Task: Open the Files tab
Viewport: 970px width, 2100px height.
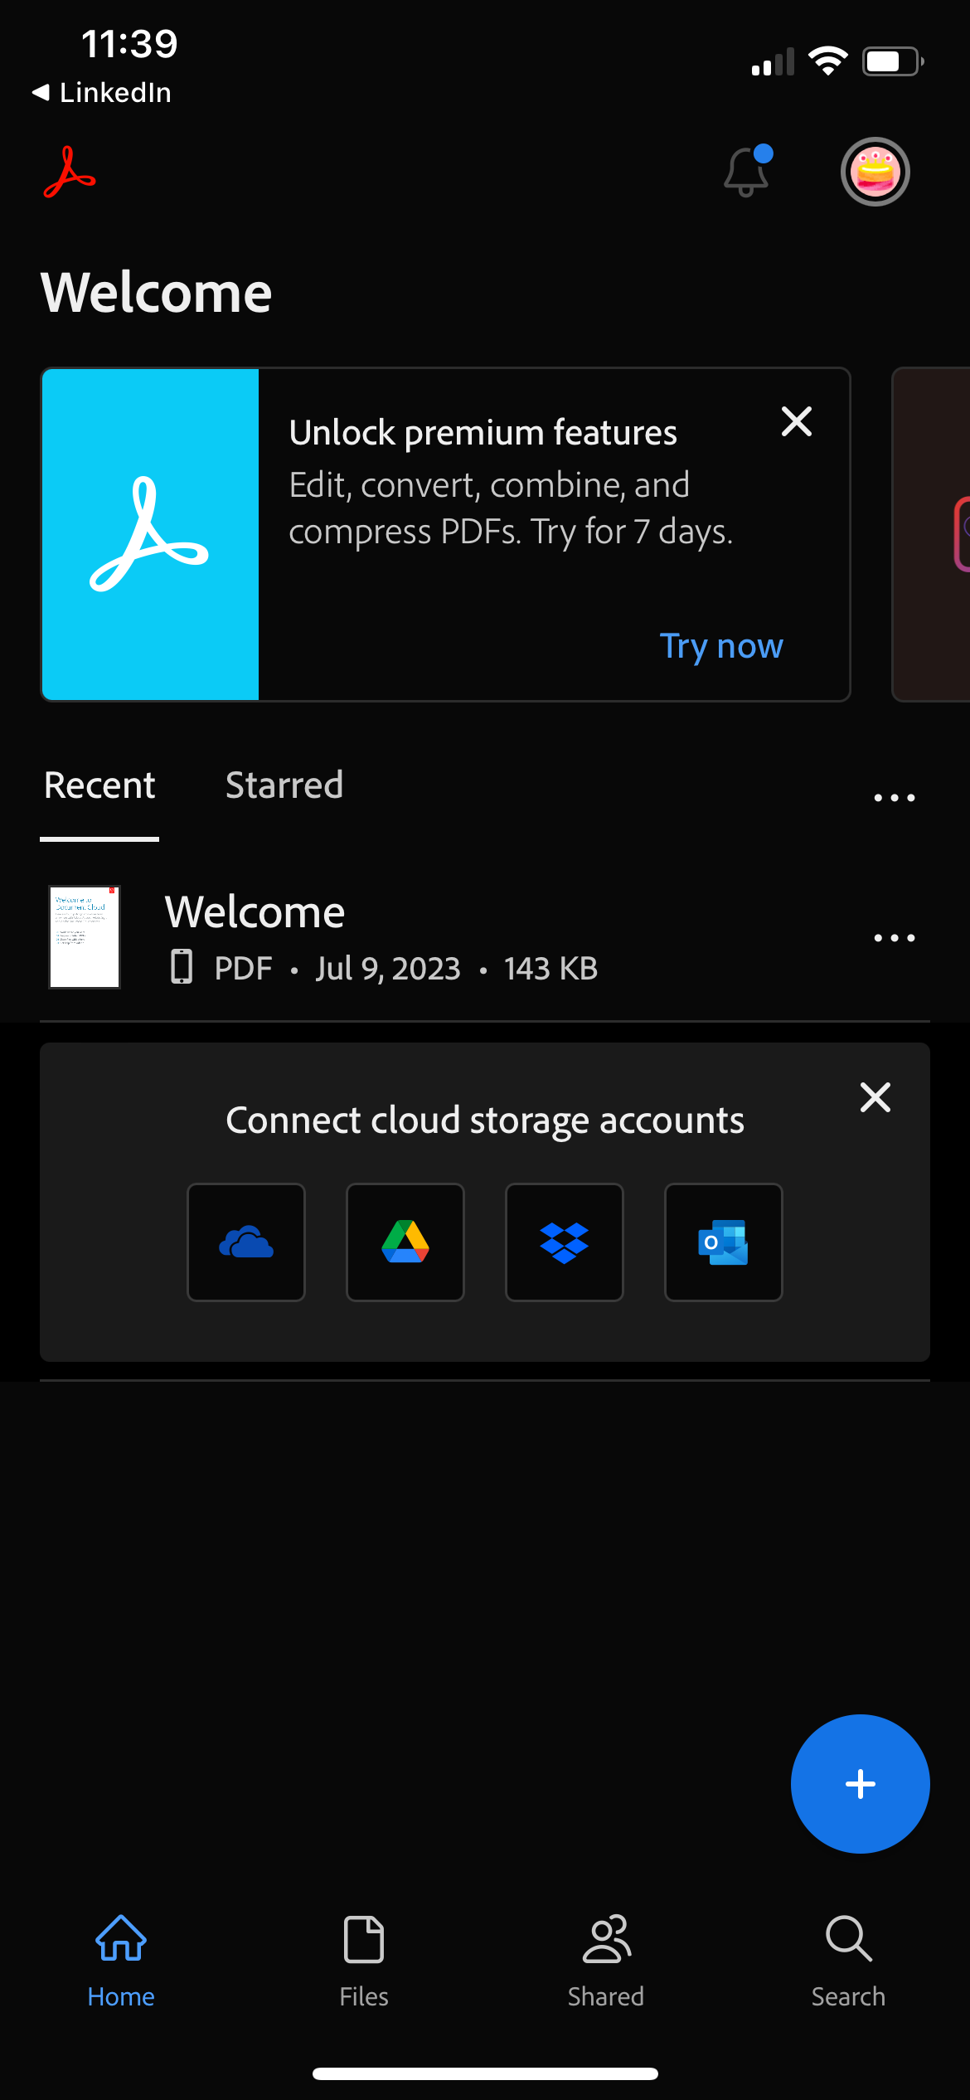Action: point(364,1961)
